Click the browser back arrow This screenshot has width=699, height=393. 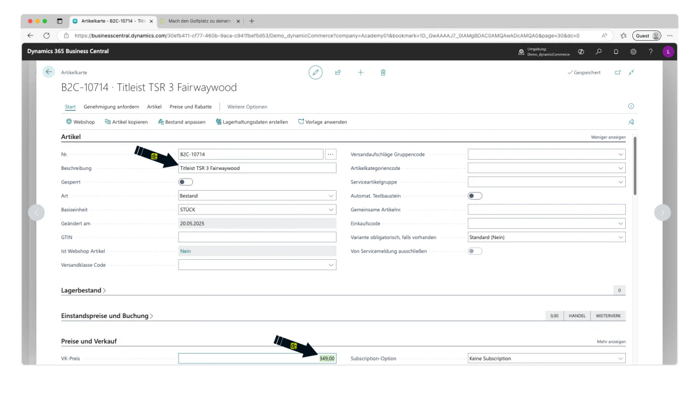click(x=30, y=36)
